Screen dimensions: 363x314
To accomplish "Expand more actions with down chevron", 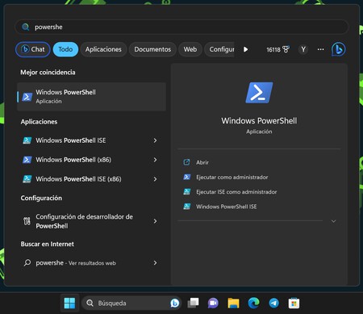I will tap(333, 221).
